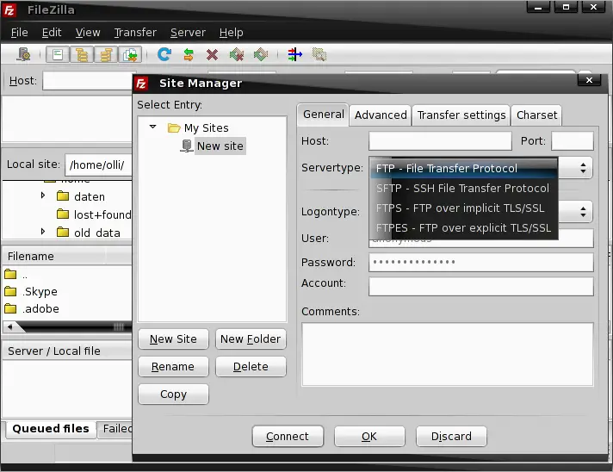Close the Site Manager dialog
Viewport: 613px width, 472px height.
(x=589, y=80)
